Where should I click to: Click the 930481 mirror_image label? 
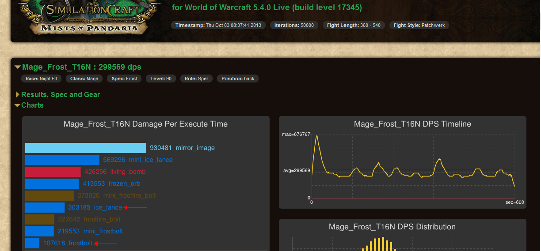click(182, 148)
